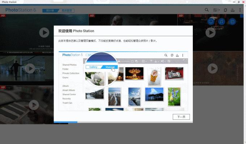Play the video showing striped objects

[x=34, y=105]
